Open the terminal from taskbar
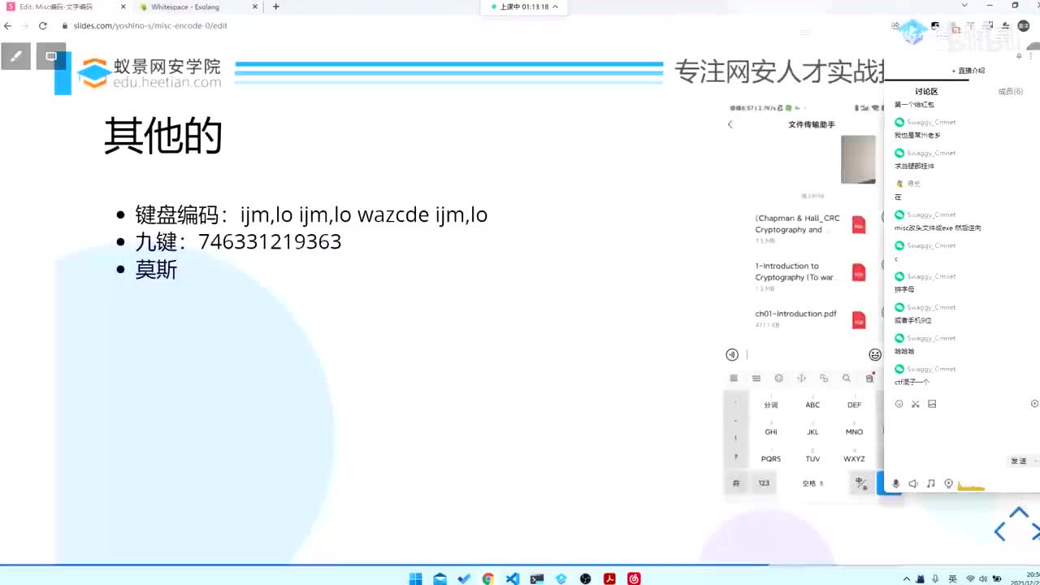 click(x=537, y=578)
